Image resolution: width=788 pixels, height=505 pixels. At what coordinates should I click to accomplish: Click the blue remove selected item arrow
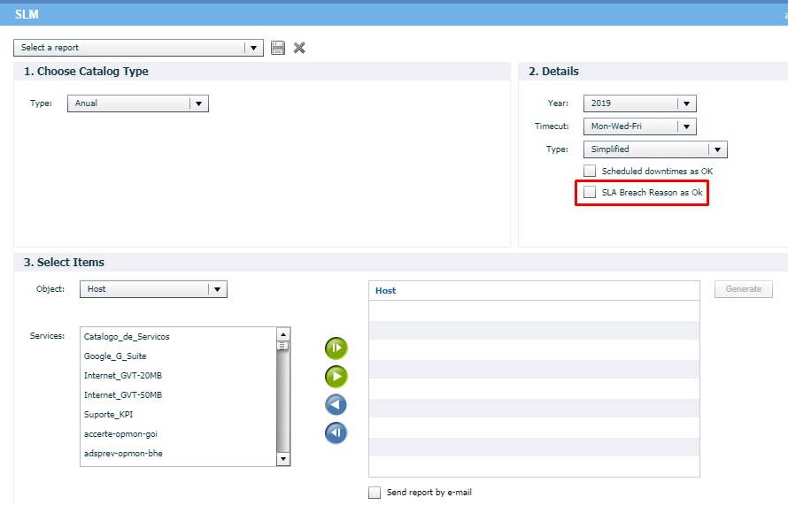336,405
